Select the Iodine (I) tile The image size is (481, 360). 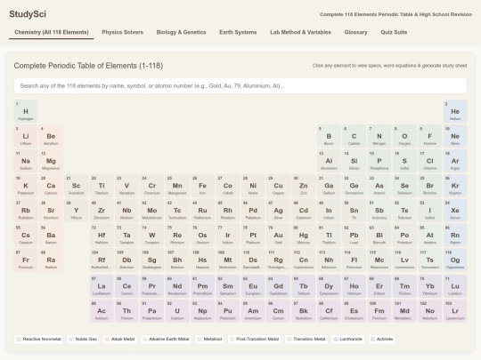point(429,211)
